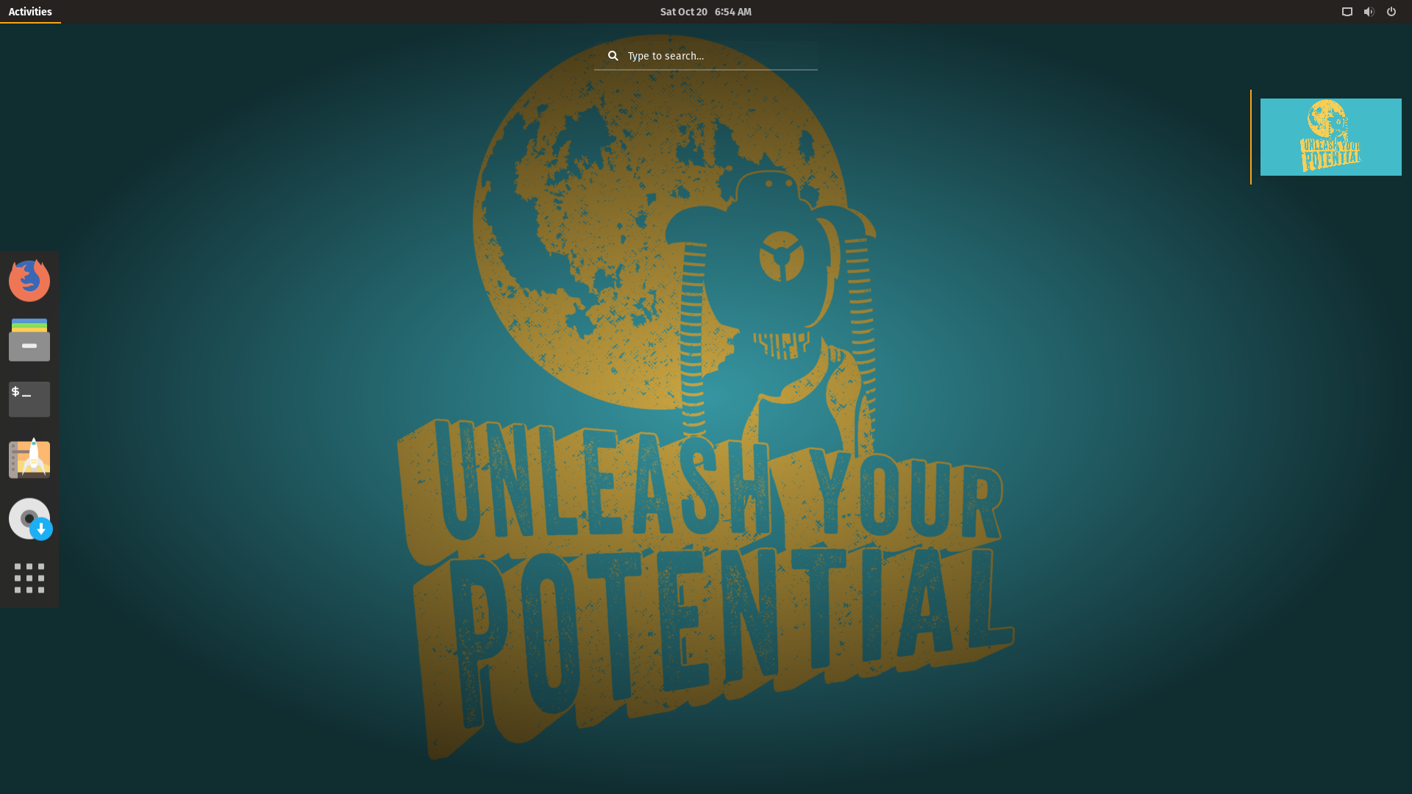Open the Files manager dock icon
This screenshot has width=1412, height=794.
[29, 340]
